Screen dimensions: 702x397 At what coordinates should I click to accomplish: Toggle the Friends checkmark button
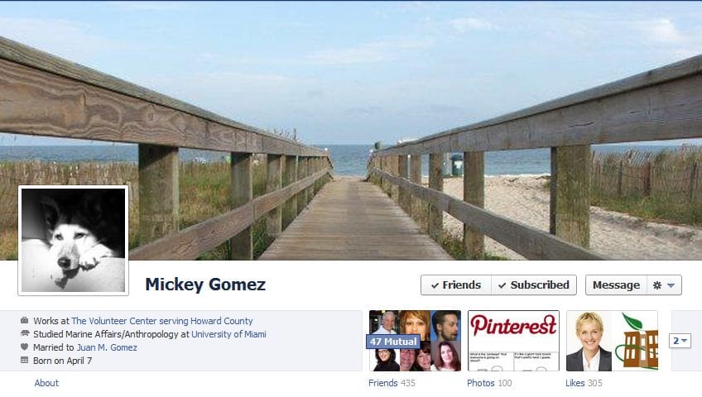click(x=456, y=285)
